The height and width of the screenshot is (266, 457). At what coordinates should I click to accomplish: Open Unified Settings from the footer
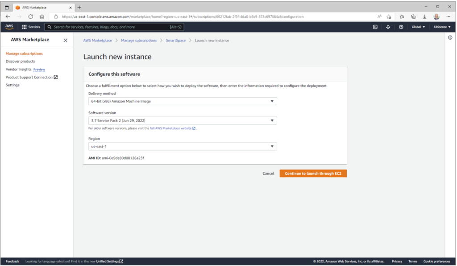click(x=108, y=262)
